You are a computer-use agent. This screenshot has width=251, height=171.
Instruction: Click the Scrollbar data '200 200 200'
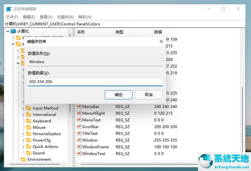166,127
